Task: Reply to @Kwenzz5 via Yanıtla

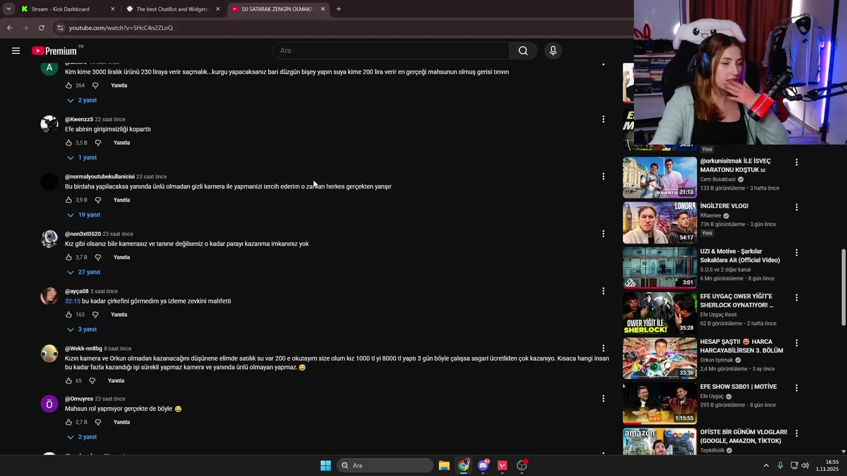Action: 122,143
